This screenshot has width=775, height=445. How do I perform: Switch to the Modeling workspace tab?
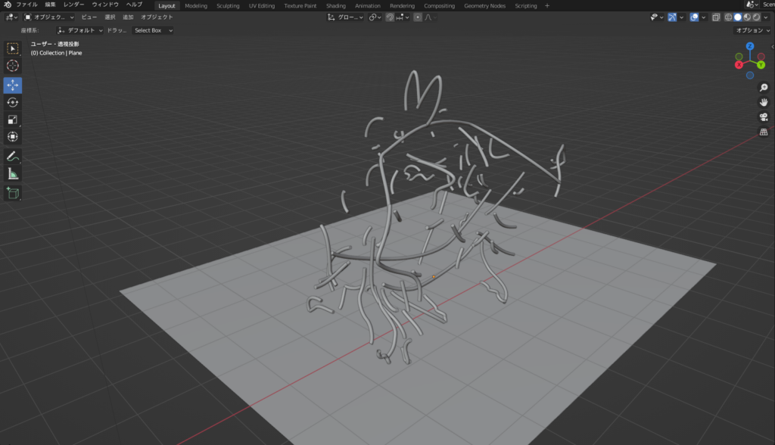tap(196, 6)
